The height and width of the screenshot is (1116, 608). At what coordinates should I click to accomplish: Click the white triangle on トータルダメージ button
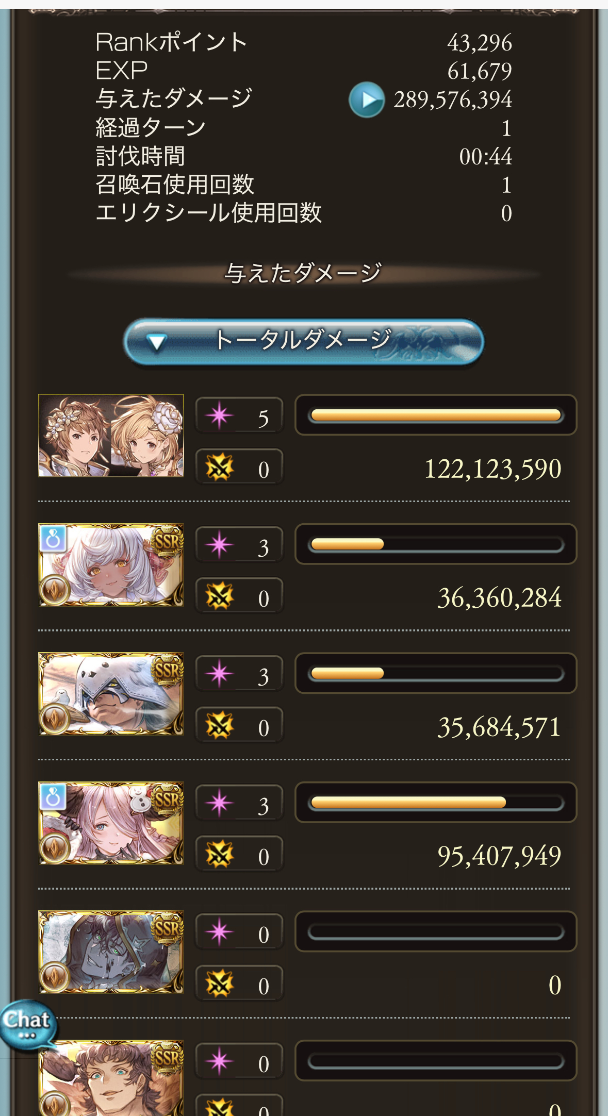(x=156, y=342)
